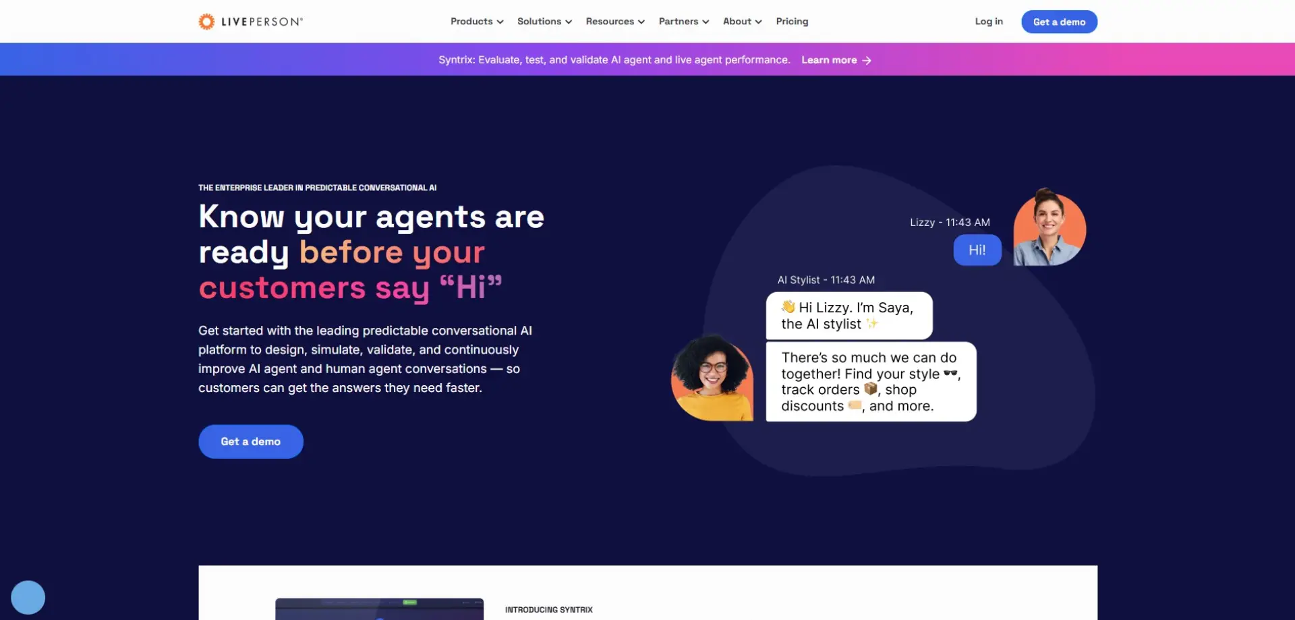Expand the Partners dropdown menu

point(684,22)
